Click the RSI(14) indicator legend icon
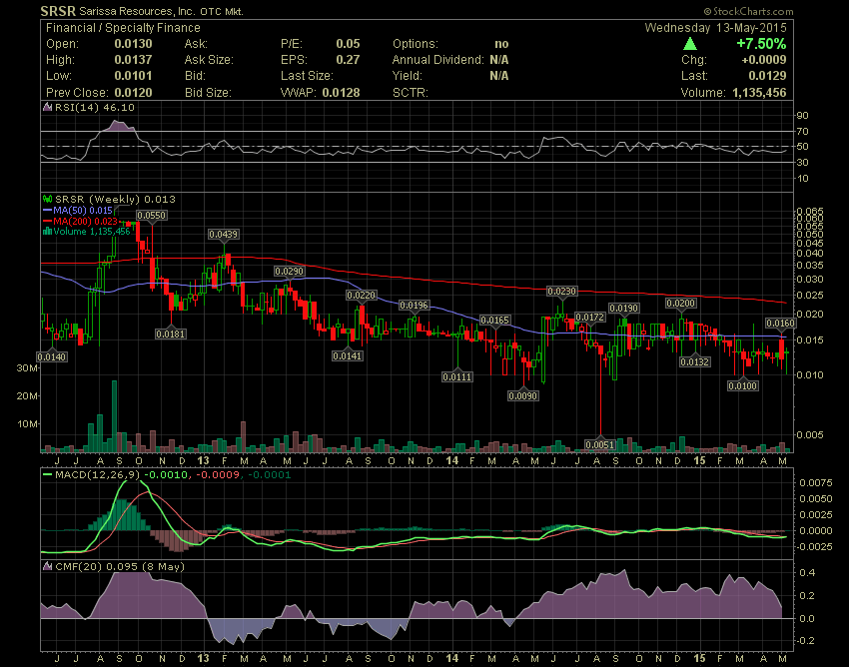849x667 pixels. (48, 107)
